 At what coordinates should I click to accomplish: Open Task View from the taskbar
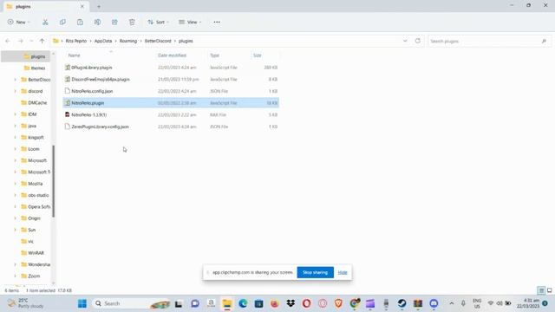(179, 303)
